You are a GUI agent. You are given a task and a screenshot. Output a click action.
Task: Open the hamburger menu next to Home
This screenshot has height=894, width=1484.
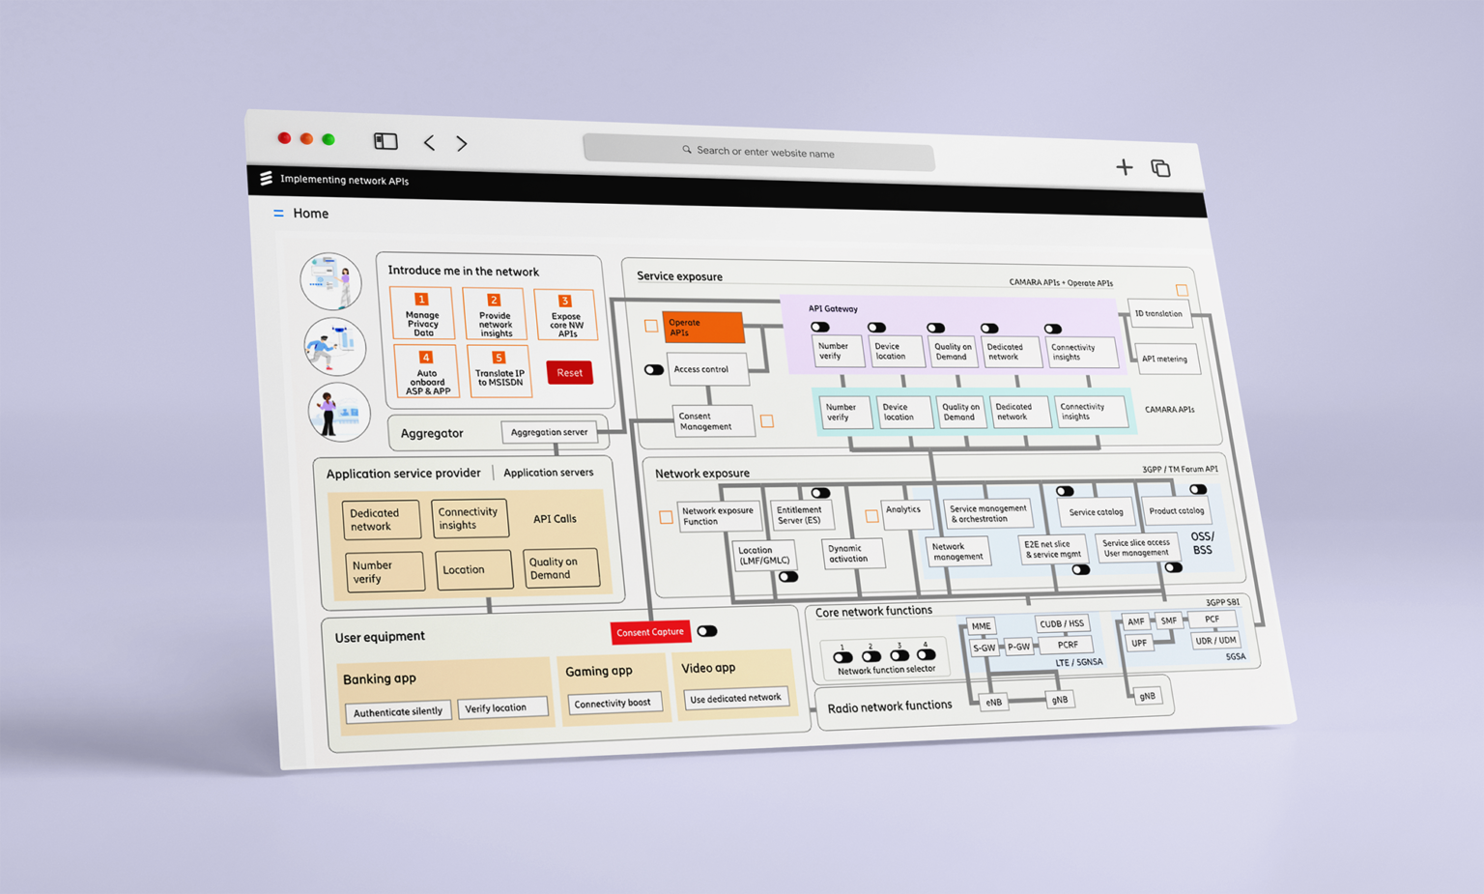pos(278,214)
